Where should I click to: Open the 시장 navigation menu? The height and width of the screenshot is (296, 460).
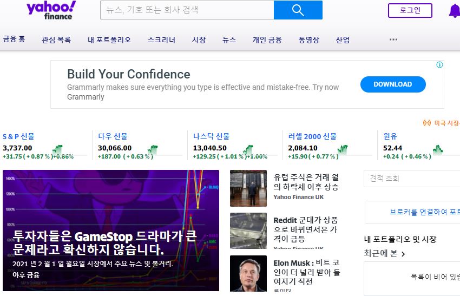(199, 40)
